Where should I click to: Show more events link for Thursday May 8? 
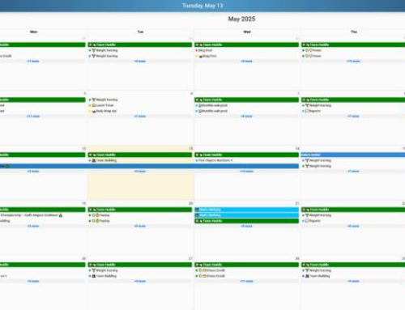point(353,117)
